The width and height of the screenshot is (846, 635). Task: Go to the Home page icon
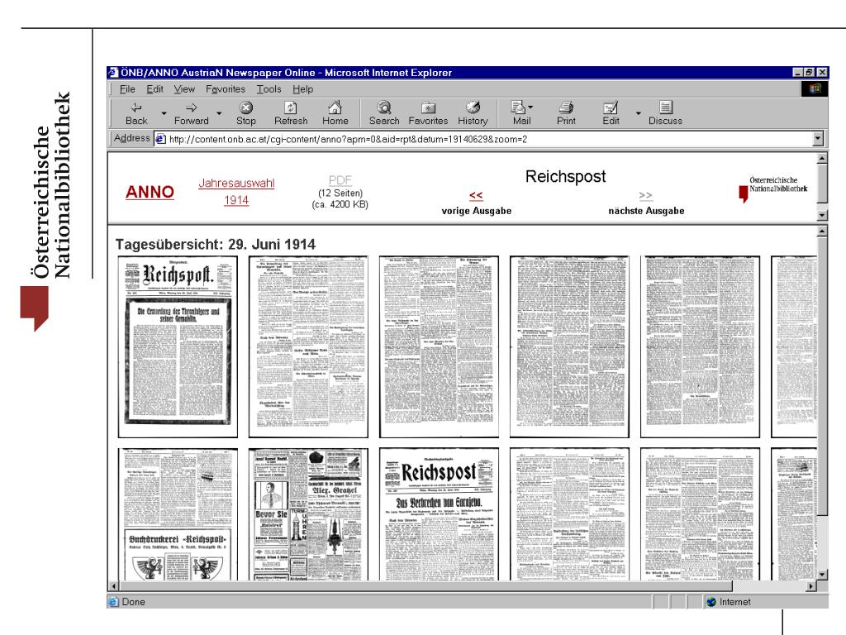click(335, 113)
